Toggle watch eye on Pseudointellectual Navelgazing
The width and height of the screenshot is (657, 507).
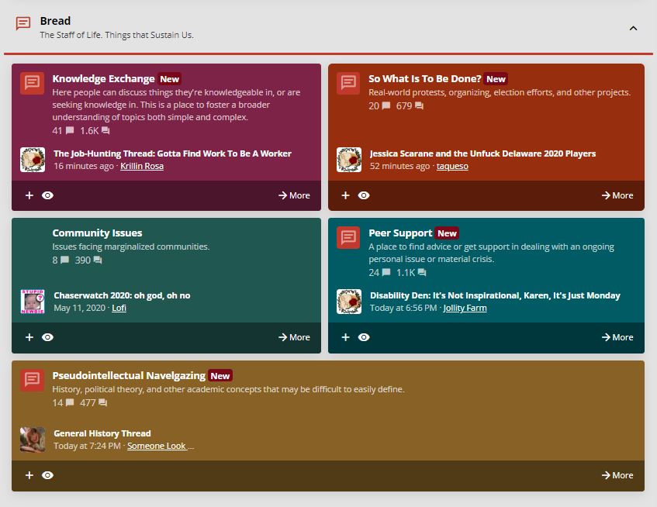pyautogui.click(x=48, y=475)
